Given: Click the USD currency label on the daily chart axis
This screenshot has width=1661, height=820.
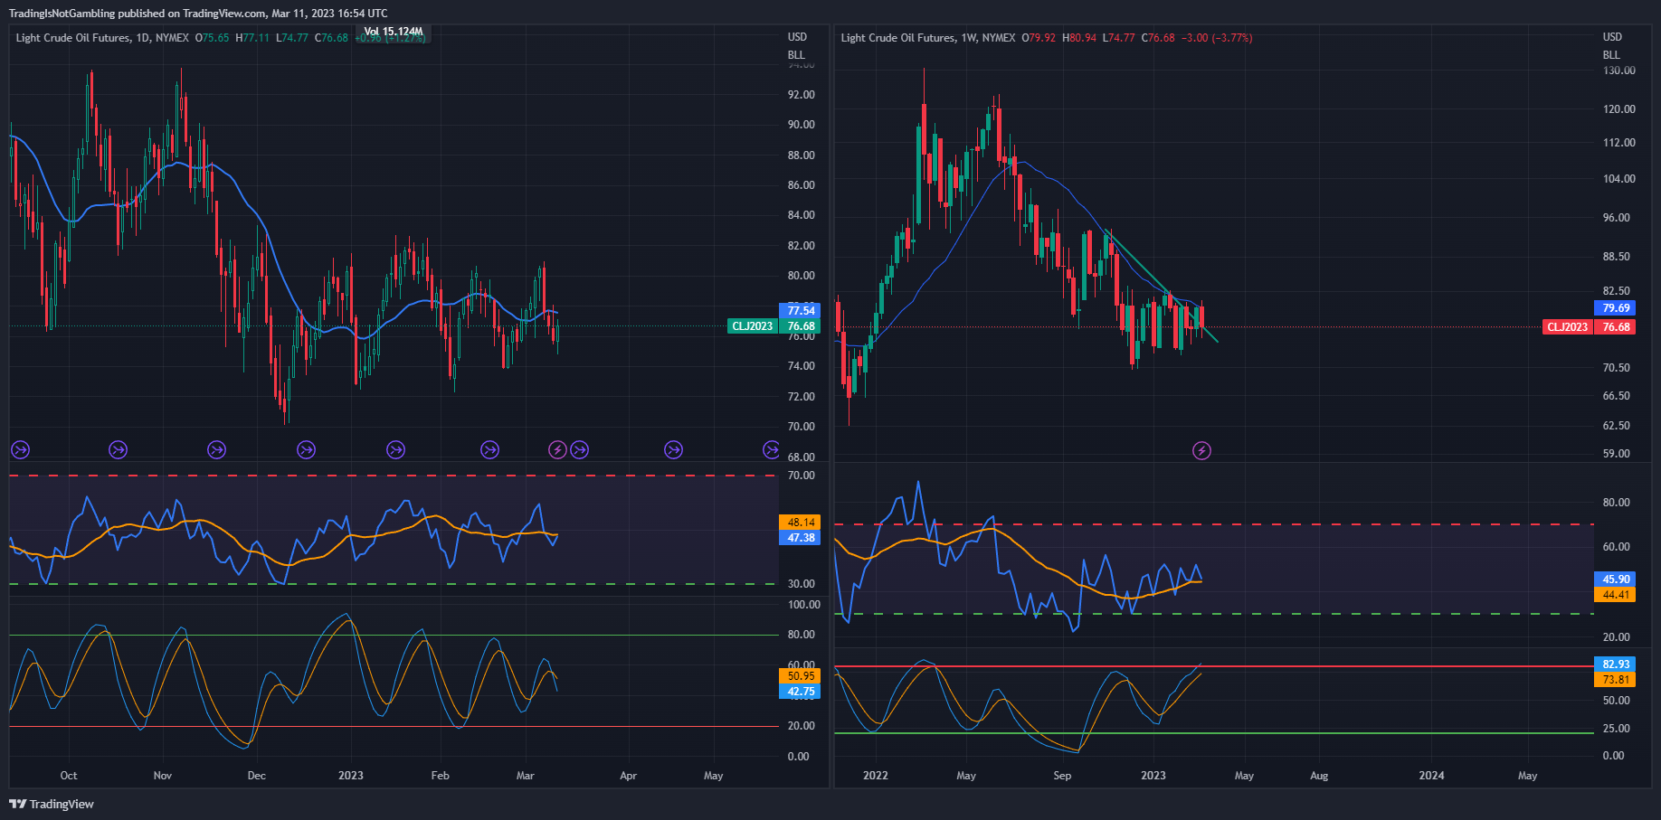Looking at the screenshot, I should tap(797, 37).
